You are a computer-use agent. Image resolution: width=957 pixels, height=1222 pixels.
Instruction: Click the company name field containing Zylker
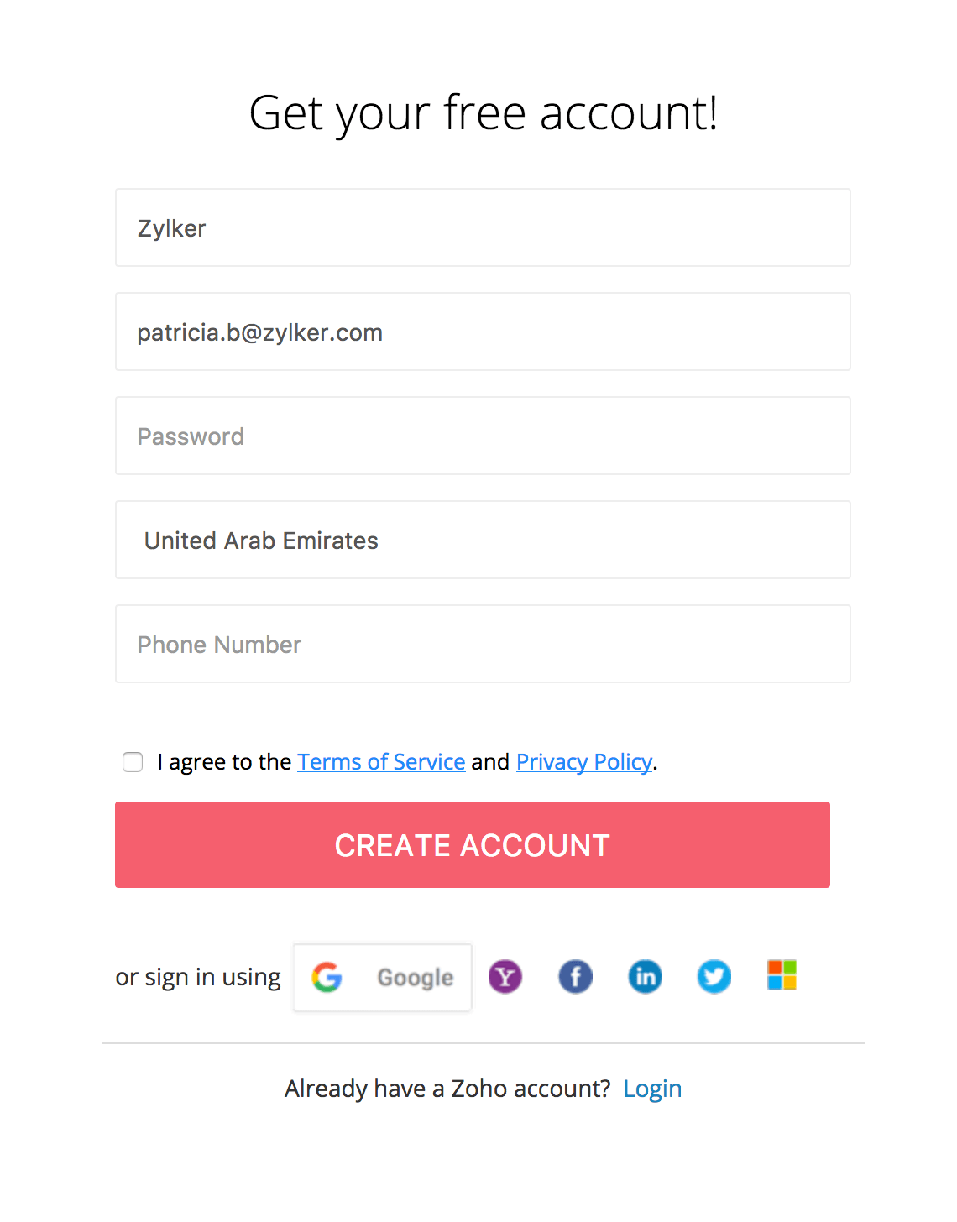(x=483, y=228)
